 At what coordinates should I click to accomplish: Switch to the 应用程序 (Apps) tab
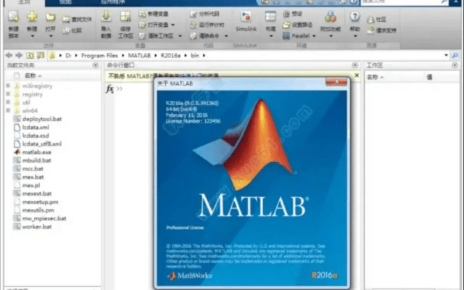(x=112, y=2)
